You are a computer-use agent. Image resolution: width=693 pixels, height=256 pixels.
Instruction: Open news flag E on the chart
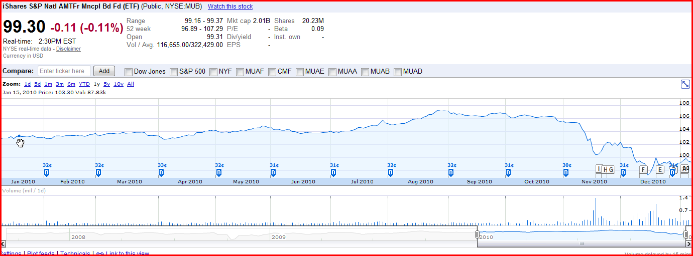pos(660,169)
